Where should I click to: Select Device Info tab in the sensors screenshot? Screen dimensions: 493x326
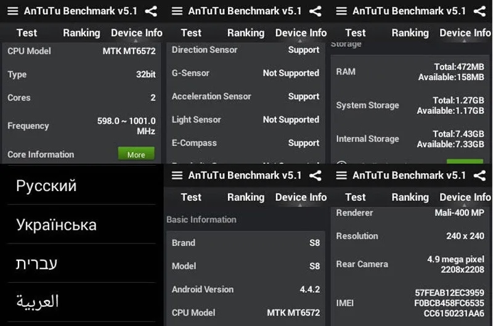coord(301,33)
